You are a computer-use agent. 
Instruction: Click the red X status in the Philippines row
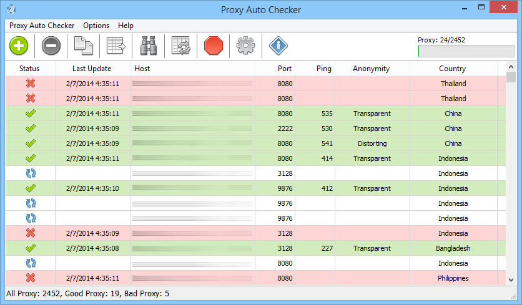tap(31, 278)
